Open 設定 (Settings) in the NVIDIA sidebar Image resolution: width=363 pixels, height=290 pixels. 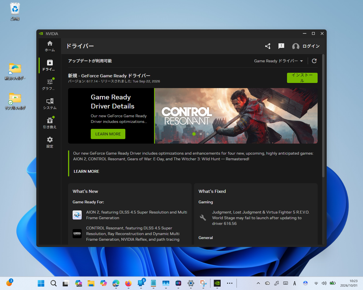coord(50,142)
